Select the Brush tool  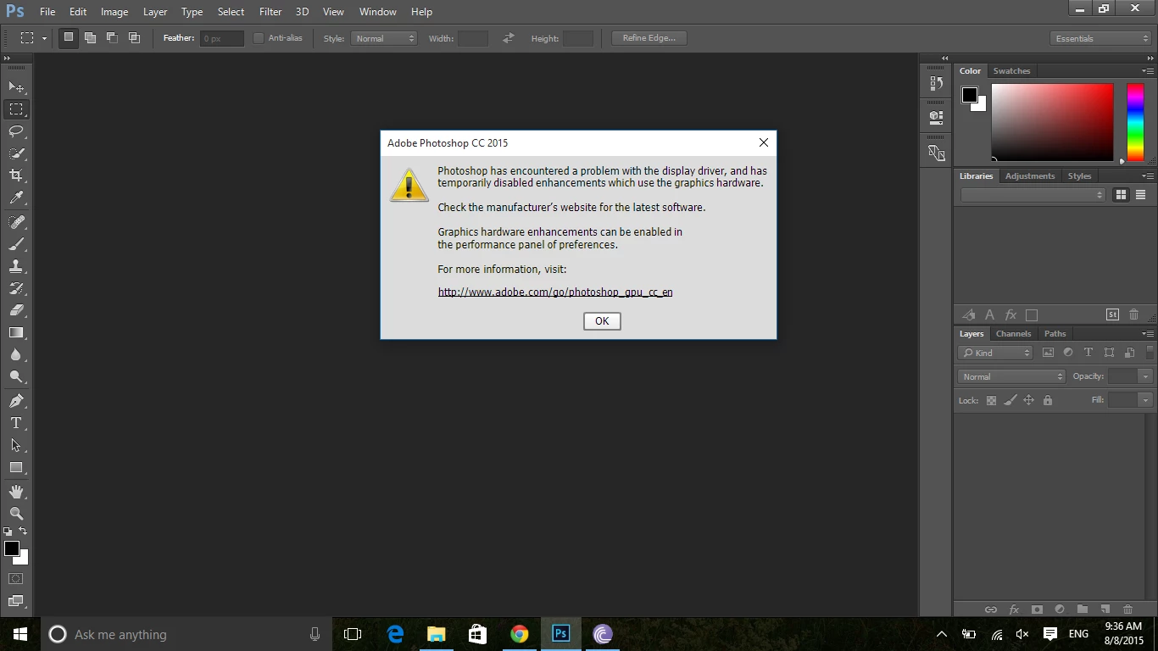point(16,244)
